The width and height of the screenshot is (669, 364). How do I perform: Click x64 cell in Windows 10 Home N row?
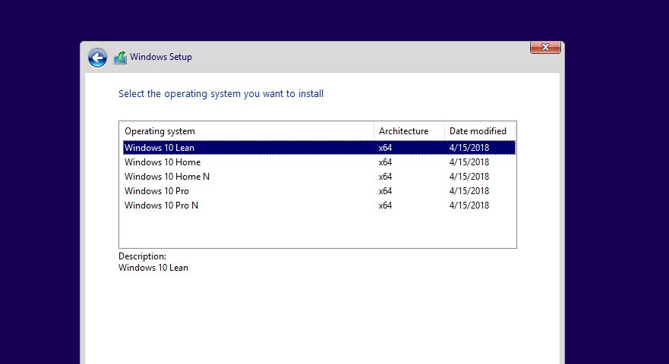pos(385,177)
